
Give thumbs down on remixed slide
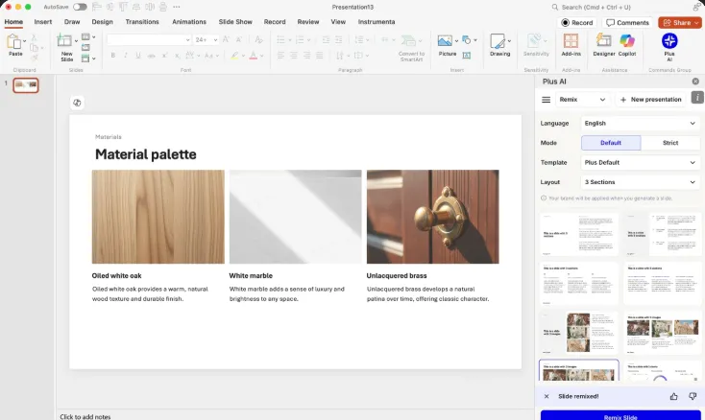tap(693, 396)
